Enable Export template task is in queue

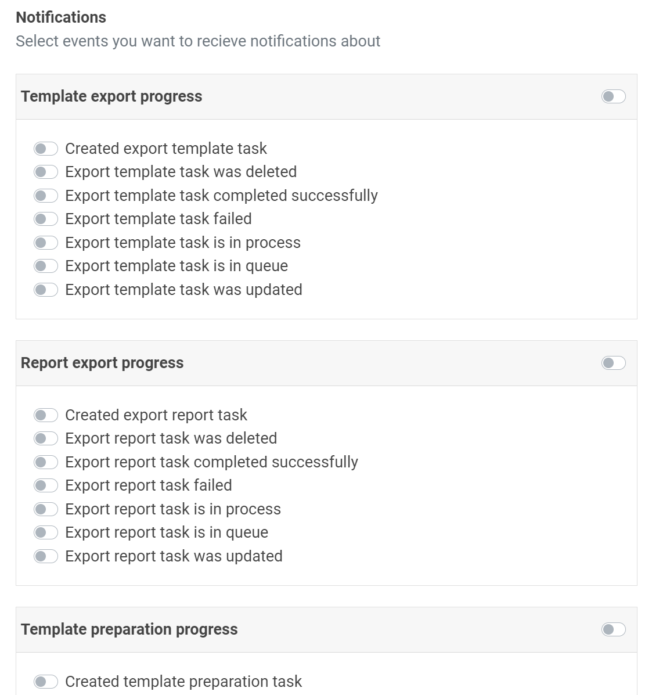pyautogui.click(x=46, y=266)
